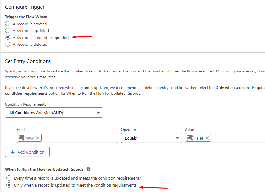Click the checkbox-type icon beside WIP
Screen dimensions: 265x192
(21, 138)
